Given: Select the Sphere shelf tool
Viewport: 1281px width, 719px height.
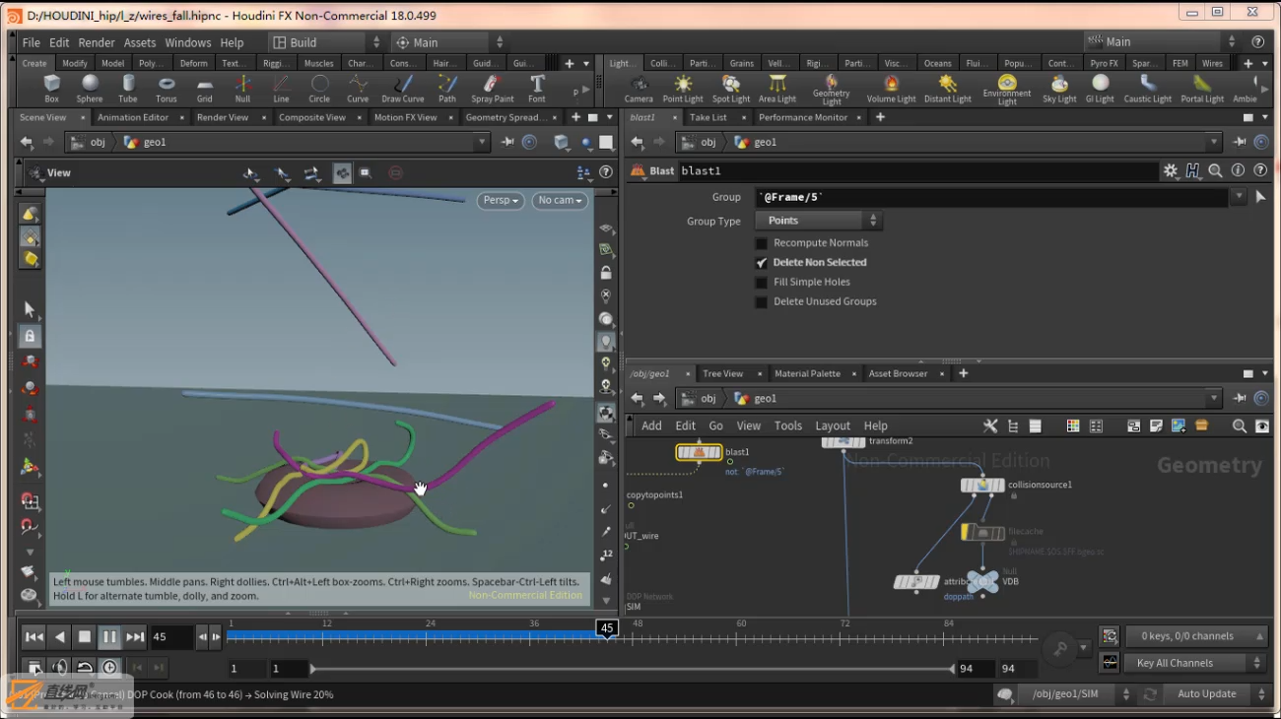Looking at the screenshot, I should [x=90, y=88].
